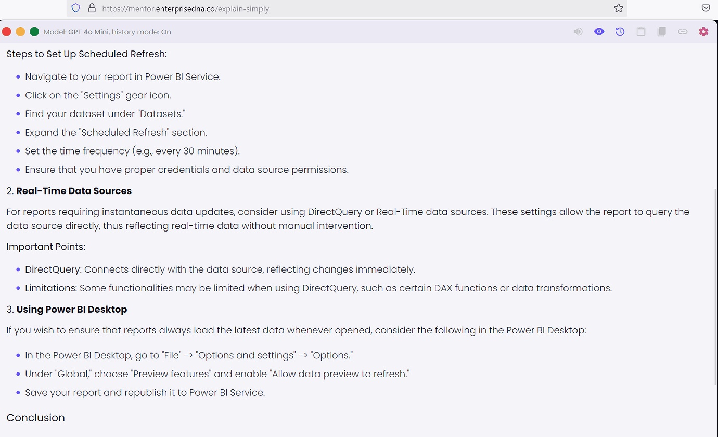Click the green full-screen traffic light
The image size is (718, 437).
click(34, 31)
